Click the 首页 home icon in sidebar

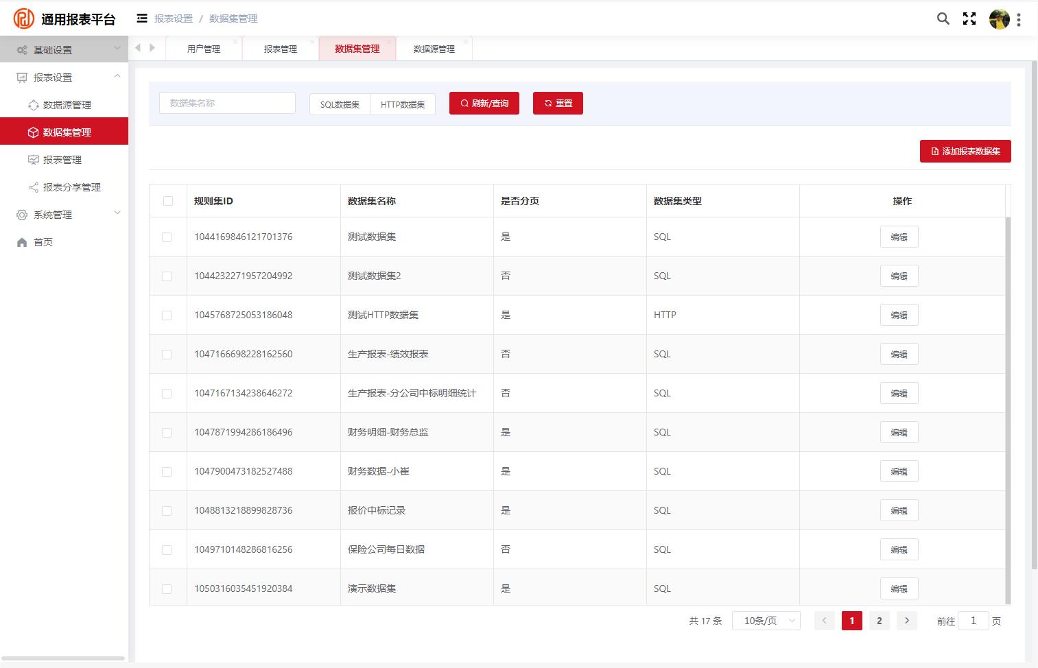[22, 242]
